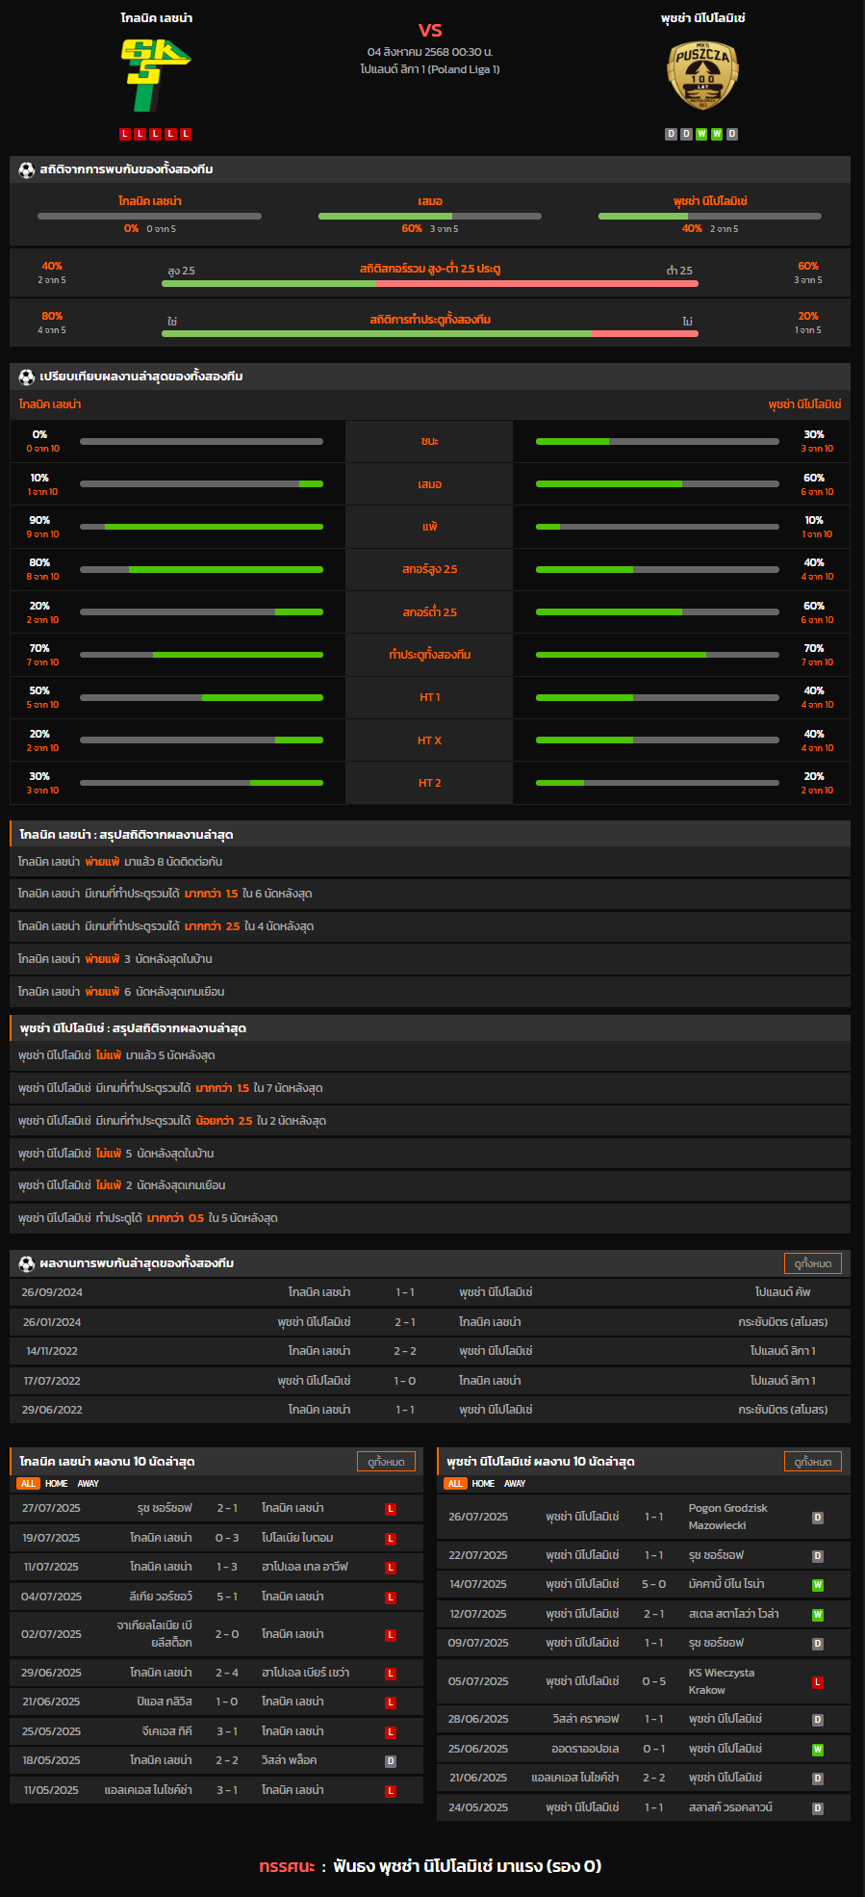865x1897 pixels.
Task: Click the 26/09/2024 head-to-head 1 - 1 score
Action: click(x=405, y=1292)
